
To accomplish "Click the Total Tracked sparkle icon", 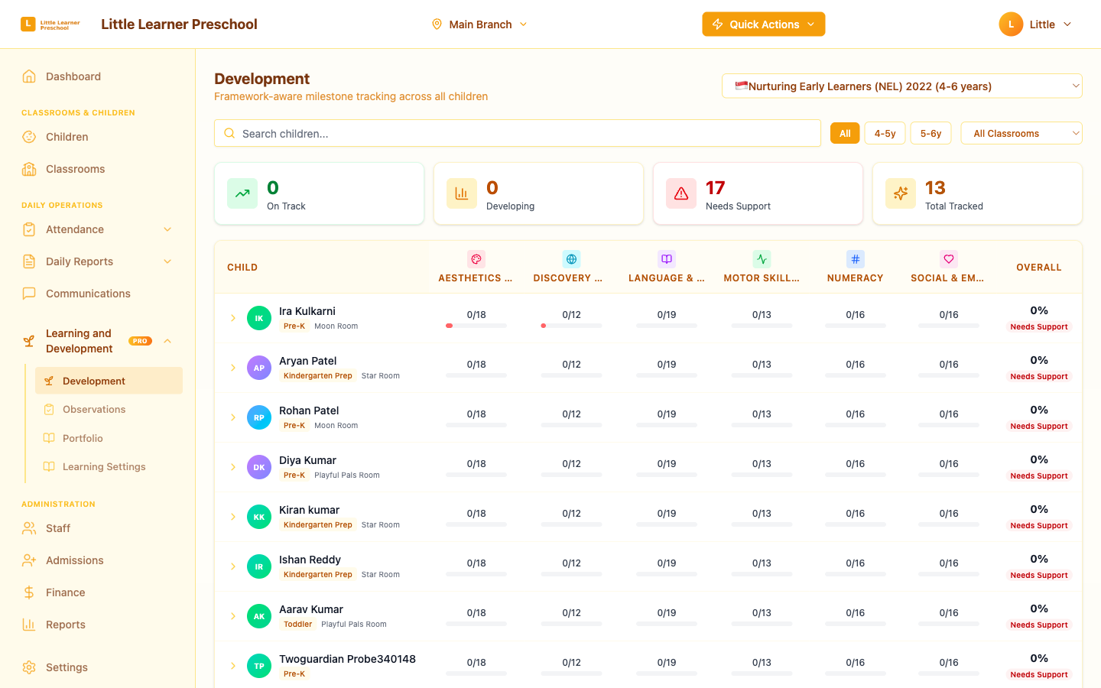I will pyautogui.click(x=901, y=194).
